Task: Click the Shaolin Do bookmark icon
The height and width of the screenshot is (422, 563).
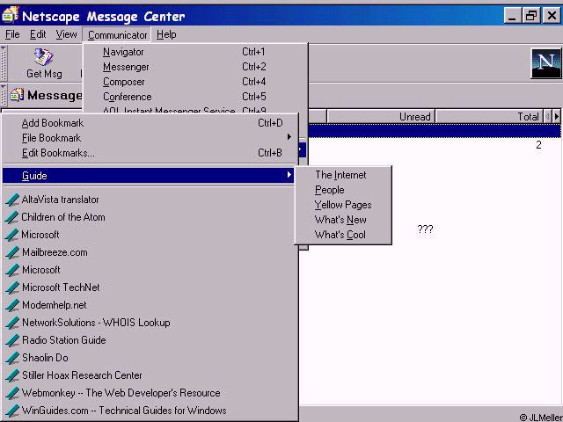Action: tap(12, 358)
